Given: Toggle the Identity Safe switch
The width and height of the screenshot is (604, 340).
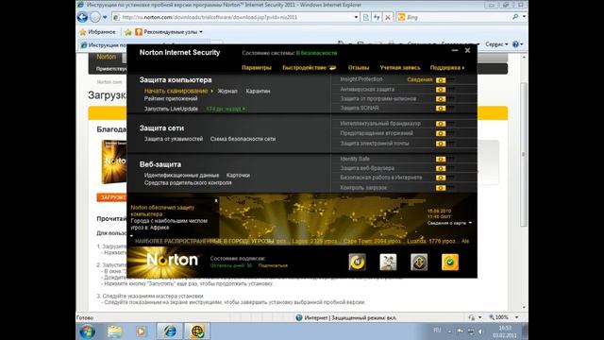Looking at the screenshot, I should click(445, 159).
